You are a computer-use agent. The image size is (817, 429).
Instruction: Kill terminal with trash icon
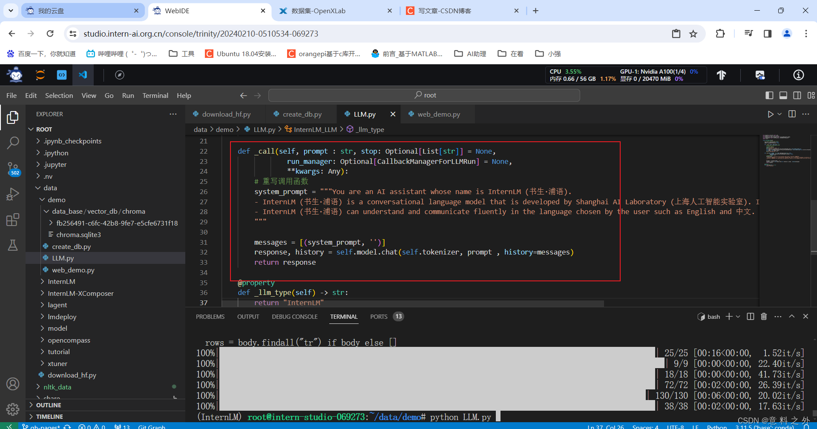pos(764,316)
